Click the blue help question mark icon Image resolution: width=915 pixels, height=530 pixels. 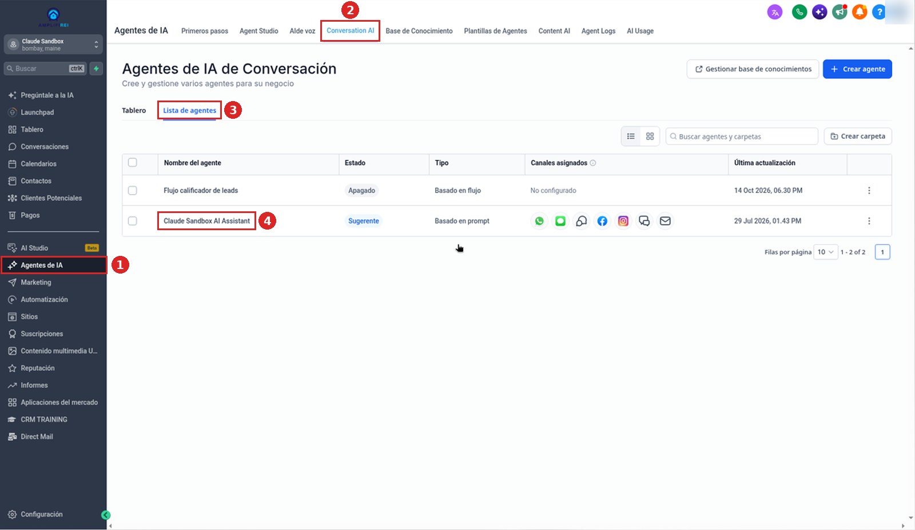[x=879, y=12]
